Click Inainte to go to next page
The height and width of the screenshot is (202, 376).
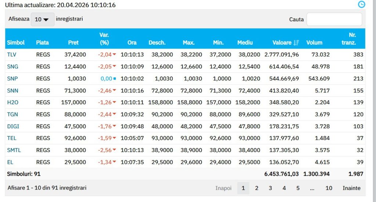coord(351,188)
